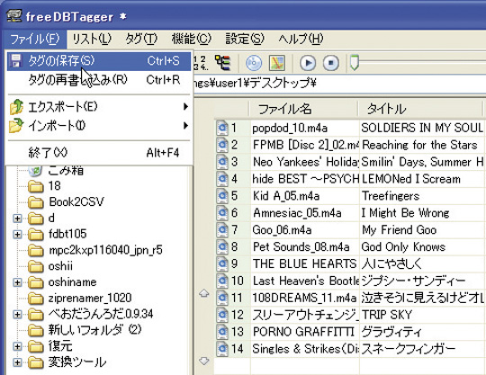Screen dimensions: 486x375
Task: Click the play button
Action: point(308,63)
